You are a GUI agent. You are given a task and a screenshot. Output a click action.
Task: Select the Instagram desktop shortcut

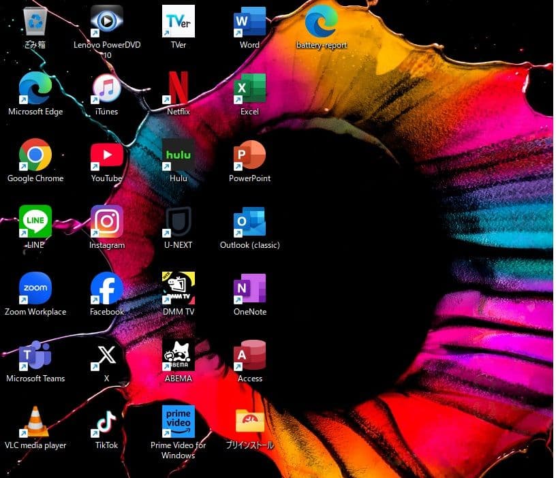106,222
